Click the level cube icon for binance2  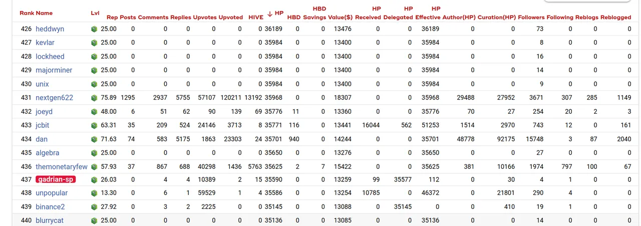(94, 206)
